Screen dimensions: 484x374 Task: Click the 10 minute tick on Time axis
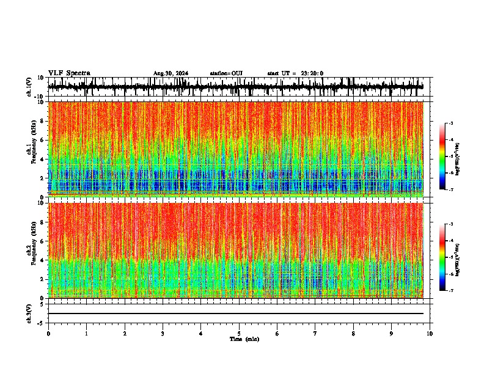pyautogui.click(x=430, y=334)
